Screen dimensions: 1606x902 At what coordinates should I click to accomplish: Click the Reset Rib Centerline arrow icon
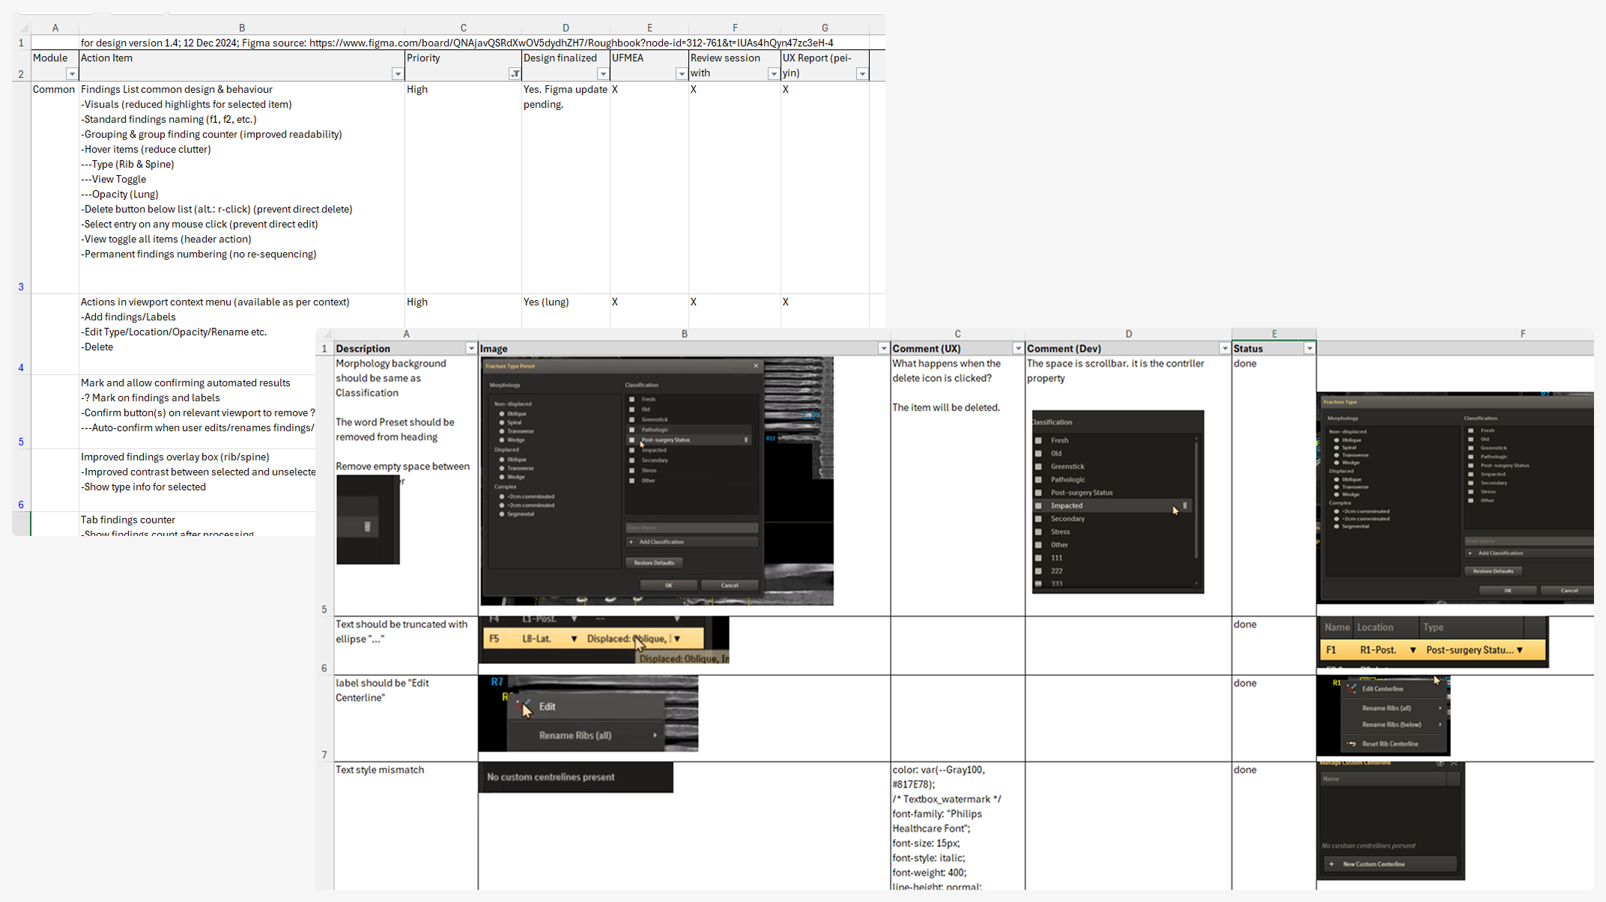[x=1352, y=744]
